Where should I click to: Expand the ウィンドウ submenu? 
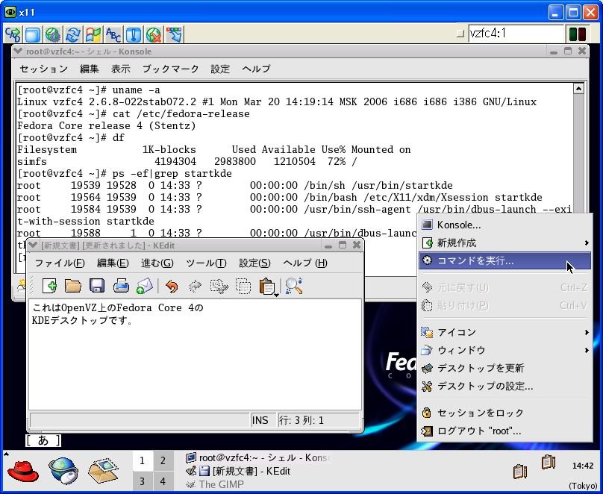(x=504, y=350)
